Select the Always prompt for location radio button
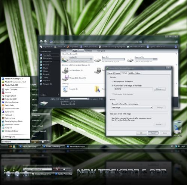 coord(113,81)
